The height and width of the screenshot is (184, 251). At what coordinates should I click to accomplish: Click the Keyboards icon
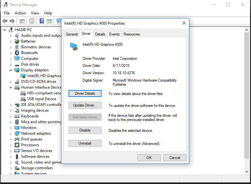(17, 116)
